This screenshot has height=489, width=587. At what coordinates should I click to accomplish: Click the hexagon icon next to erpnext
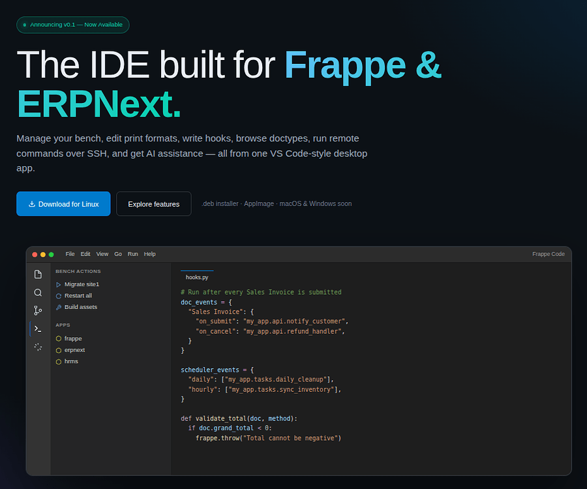59,350
